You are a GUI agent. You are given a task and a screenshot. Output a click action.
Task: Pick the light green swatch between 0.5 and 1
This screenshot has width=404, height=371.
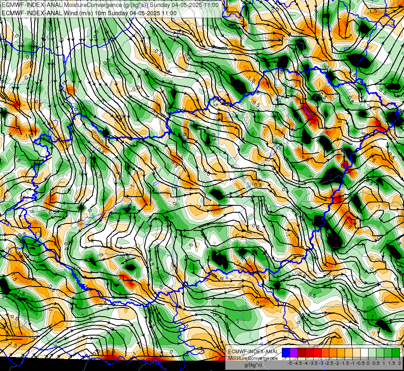coord(380,353)
